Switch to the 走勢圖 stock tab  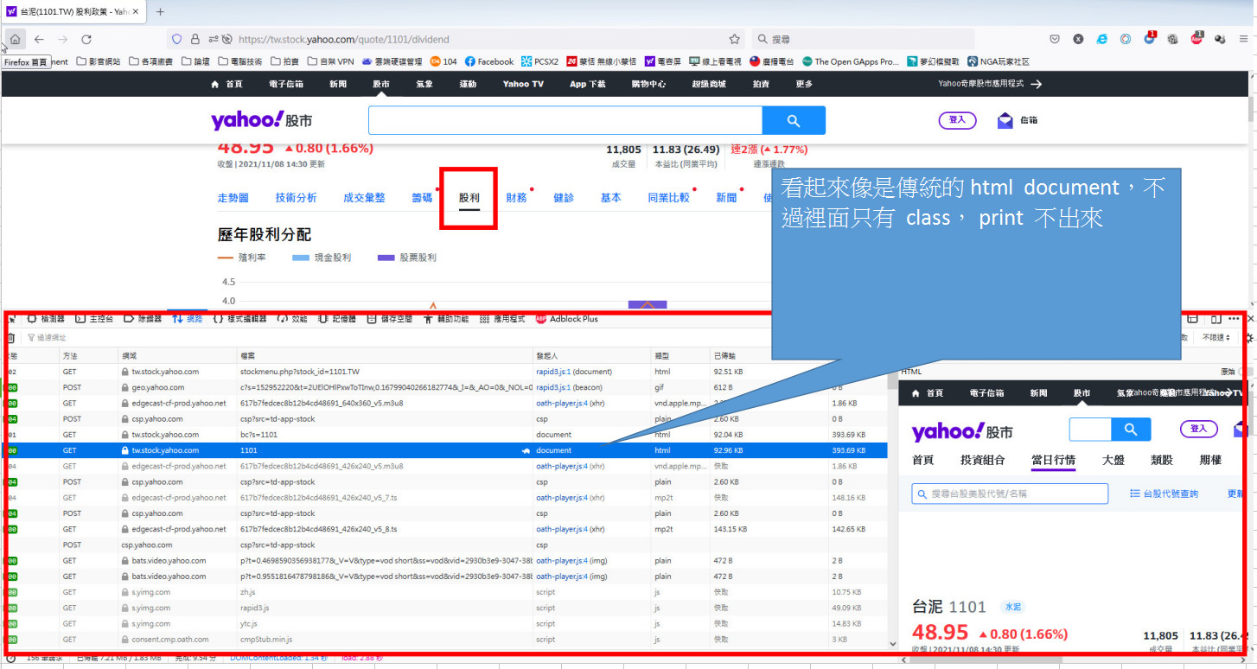coord(233,198)
